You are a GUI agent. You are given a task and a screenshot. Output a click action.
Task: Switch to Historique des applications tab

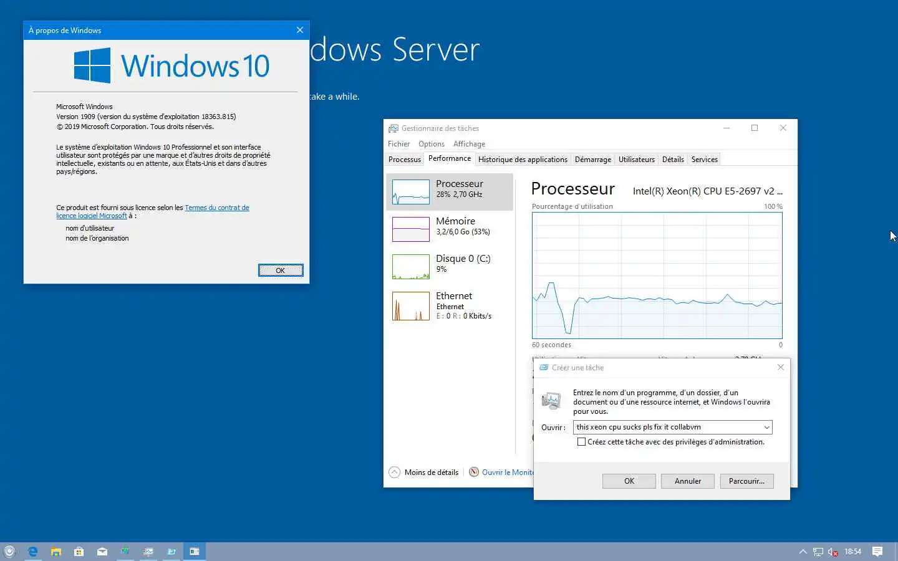[x=523, y=160]
